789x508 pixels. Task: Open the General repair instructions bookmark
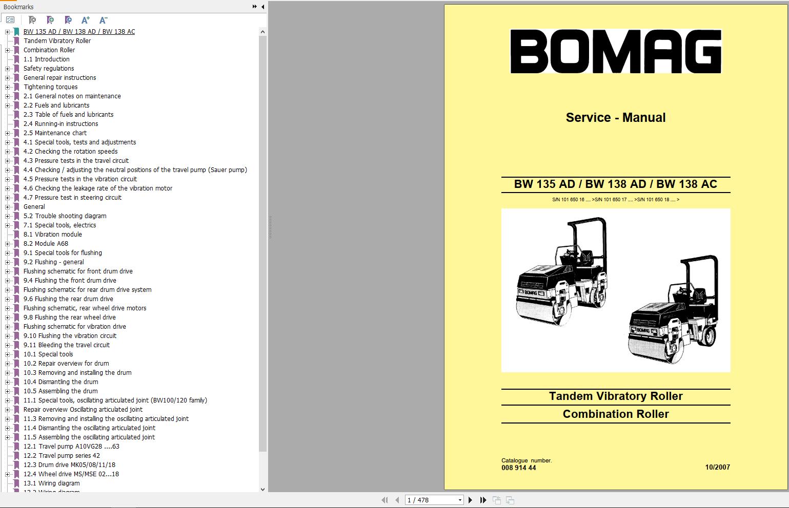point(59,78)
